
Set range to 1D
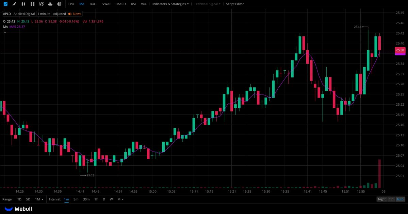19,199
